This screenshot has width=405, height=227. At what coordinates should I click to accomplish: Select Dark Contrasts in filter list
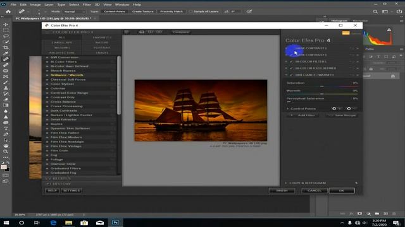tap(63, 111)
